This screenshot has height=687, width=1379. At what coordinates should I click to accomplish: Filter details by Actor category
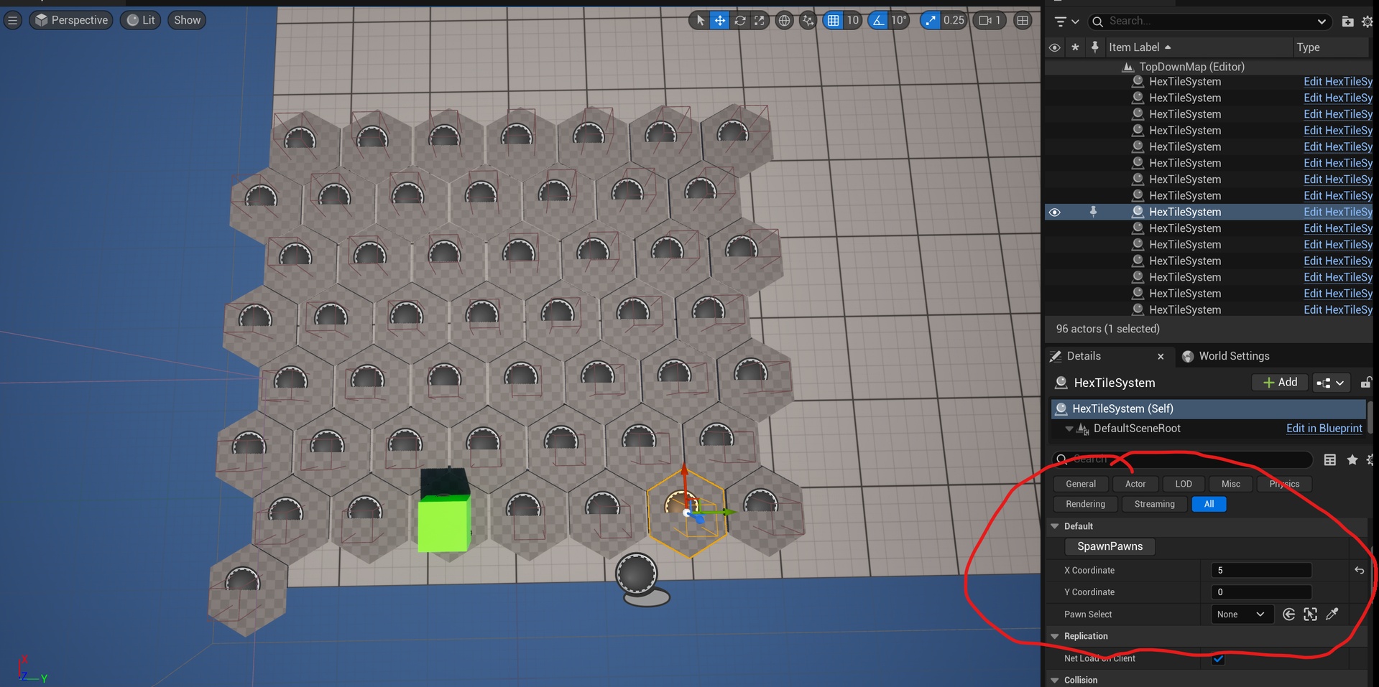pos(1135,484)
